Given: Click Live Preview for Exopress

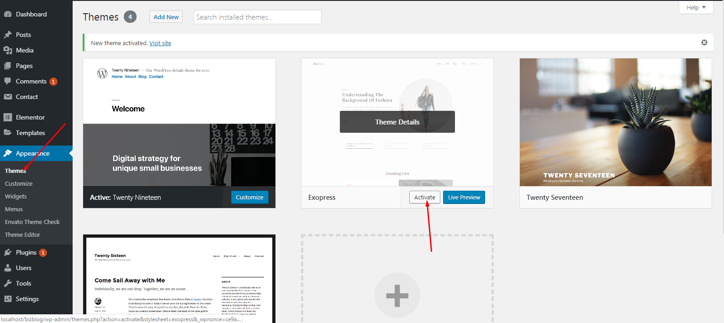Looking at the screenshot, I should click(x=464, y=197).
